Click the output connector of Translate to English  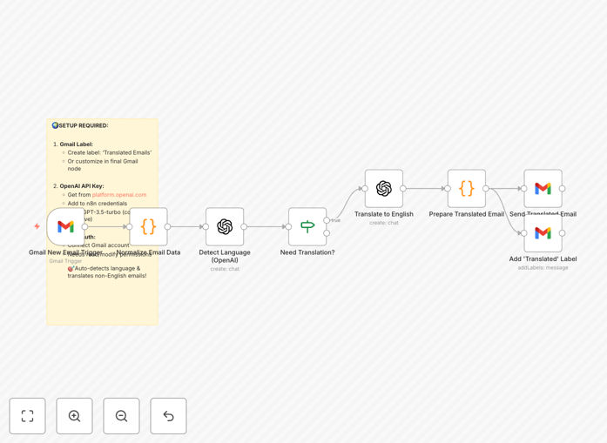pos(402,188)
